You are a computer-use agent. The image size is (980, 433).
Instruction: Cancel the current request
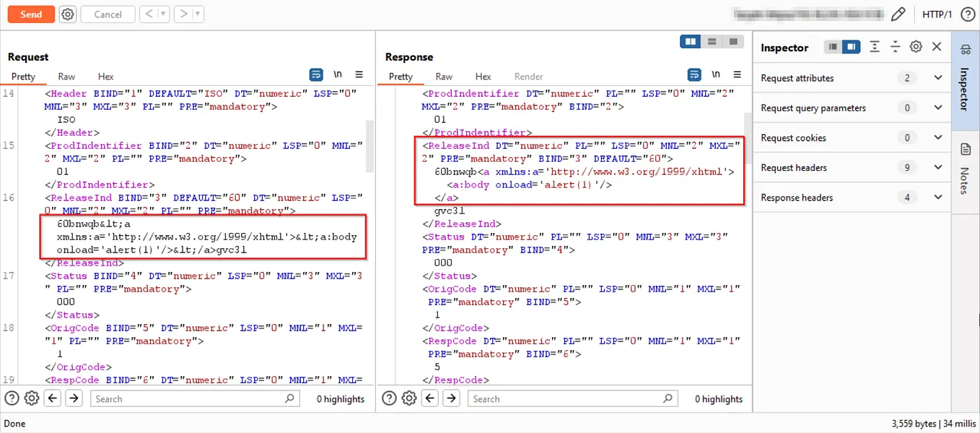pyautogui.click(x=108, y=14)
